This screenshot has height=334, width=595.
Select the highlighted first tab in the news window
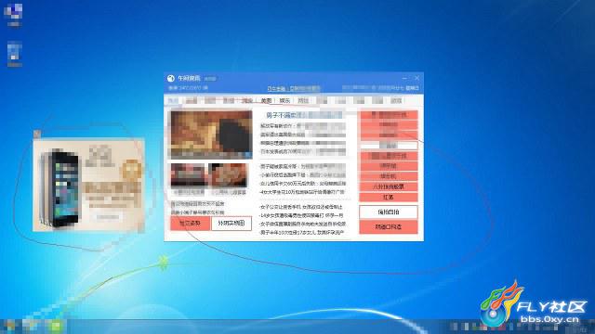point(173,101)
